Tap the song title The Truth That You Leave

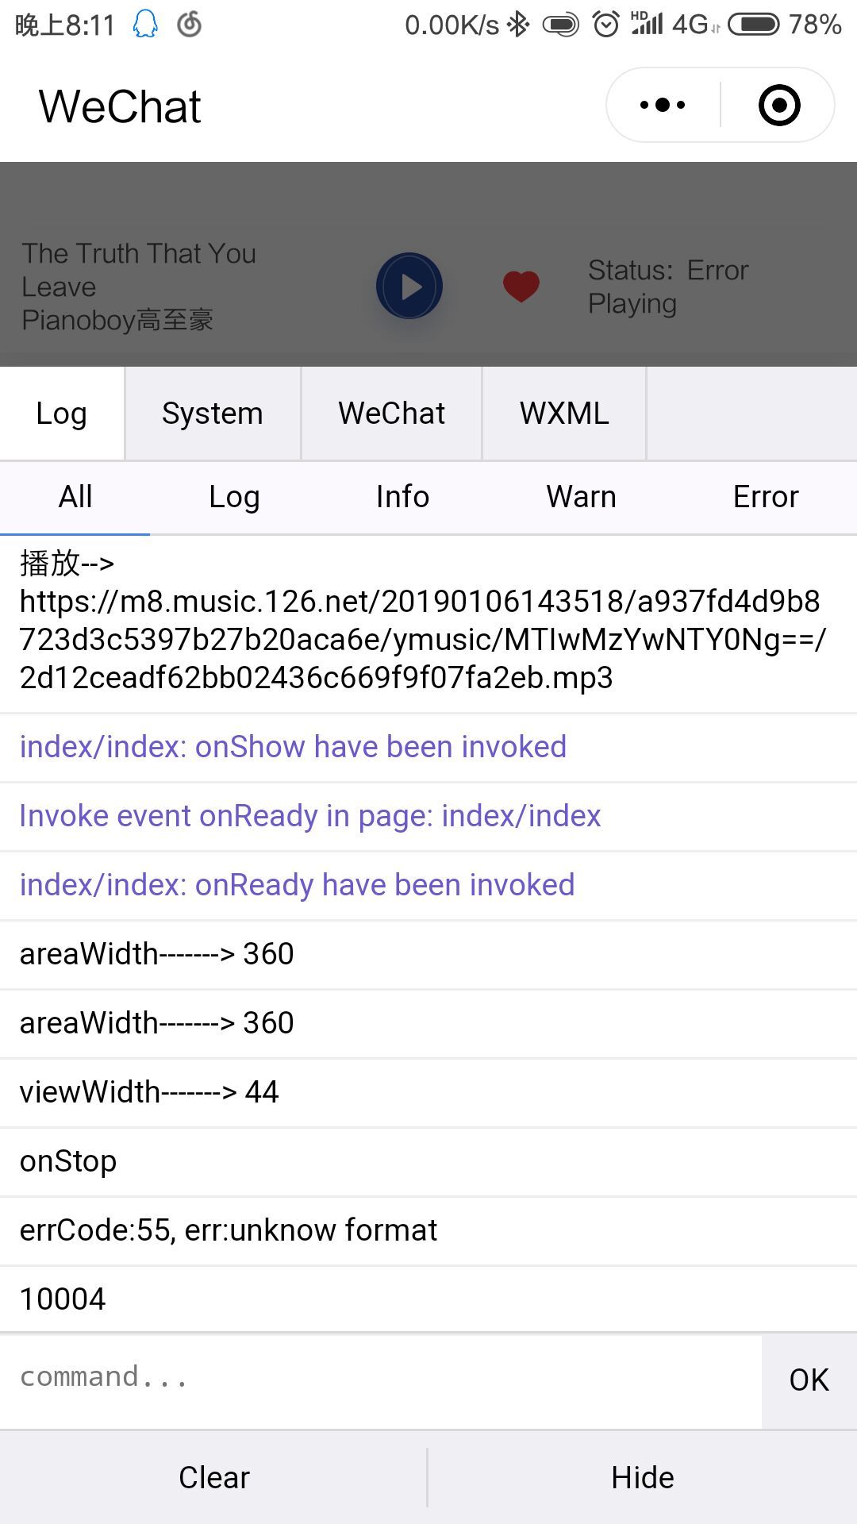point(139,270)
